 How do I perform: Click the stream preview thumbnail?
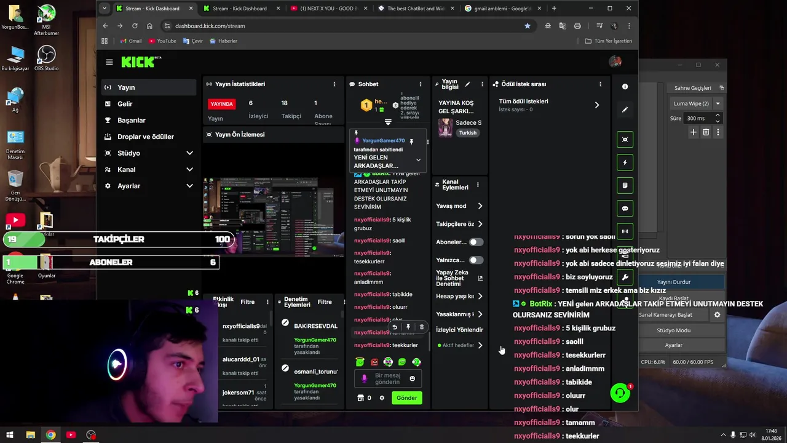coord(274,216)
